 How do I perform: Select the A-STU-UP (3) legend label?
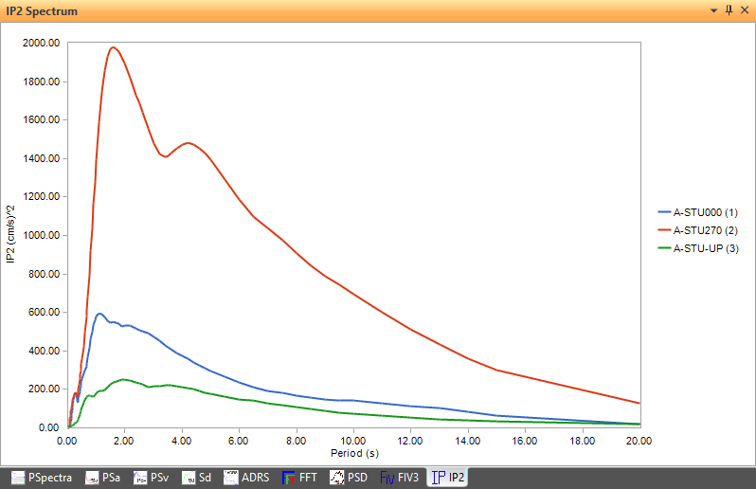point(705,247)
